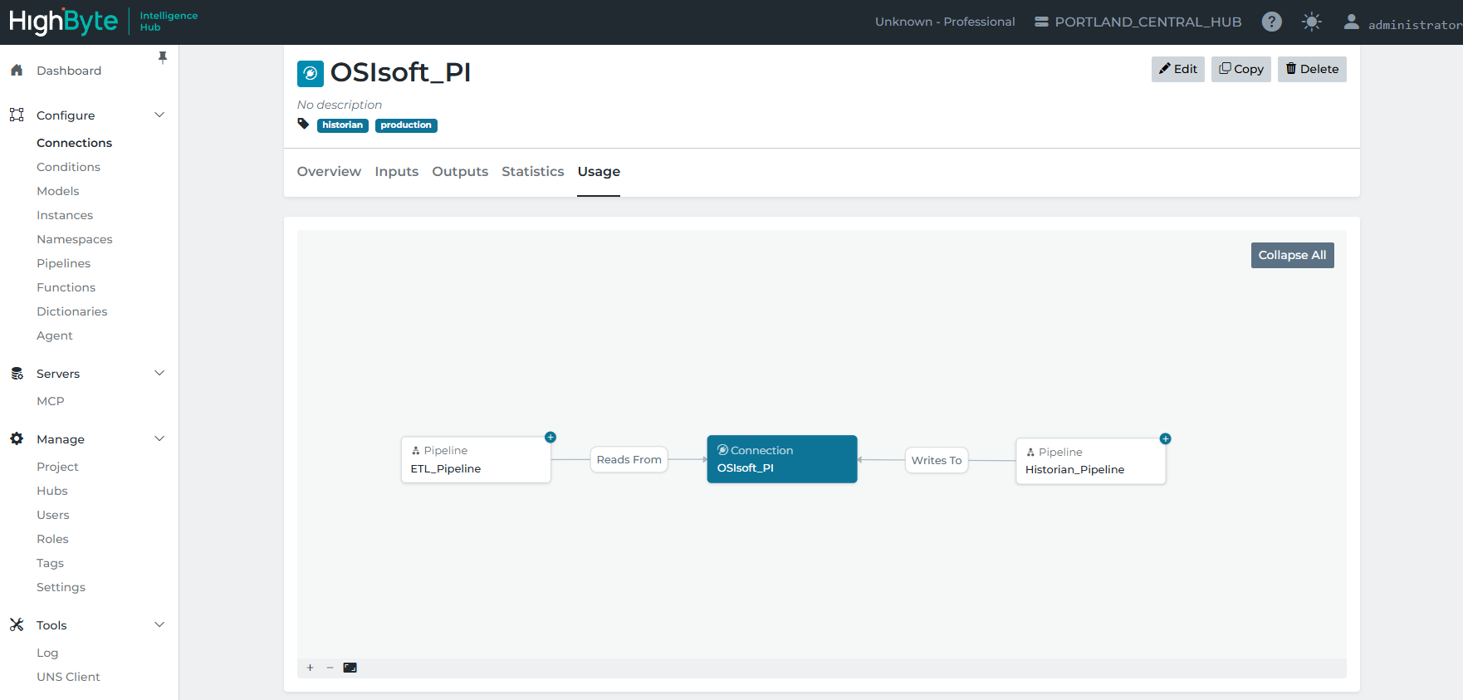Click the No description text
1463x700 pixels.
coord(340,105)
